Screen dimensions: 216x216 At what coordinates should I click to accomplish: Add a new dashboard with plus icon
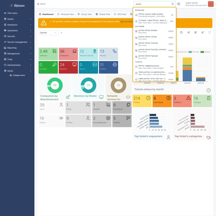62,33
